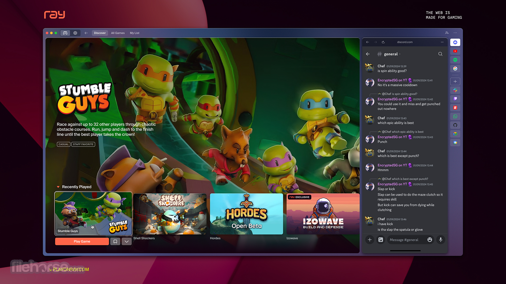Open the red app icon below Twitch
Image resolution: width=506 pixels, height=284 pixels.
coord(455,108)
